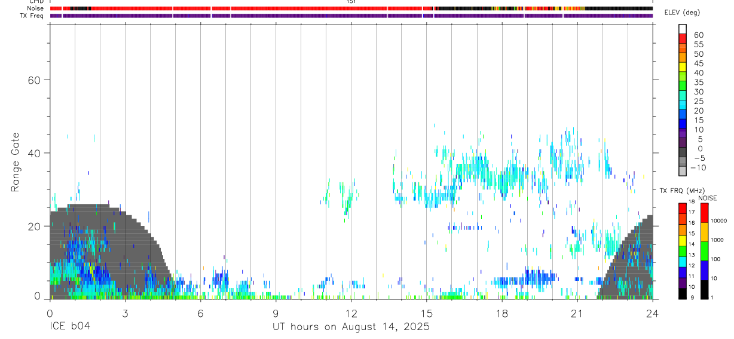Click the red segment of the ELEV color bar

point(683,38)
